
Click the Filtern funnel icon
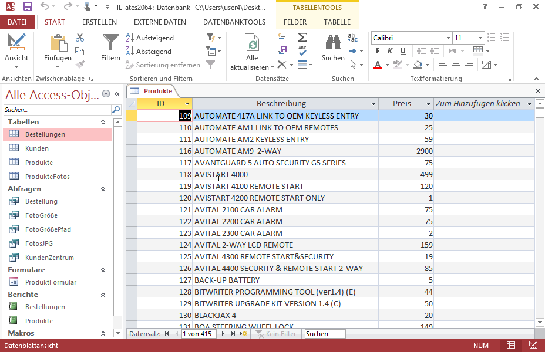(110, 43)
